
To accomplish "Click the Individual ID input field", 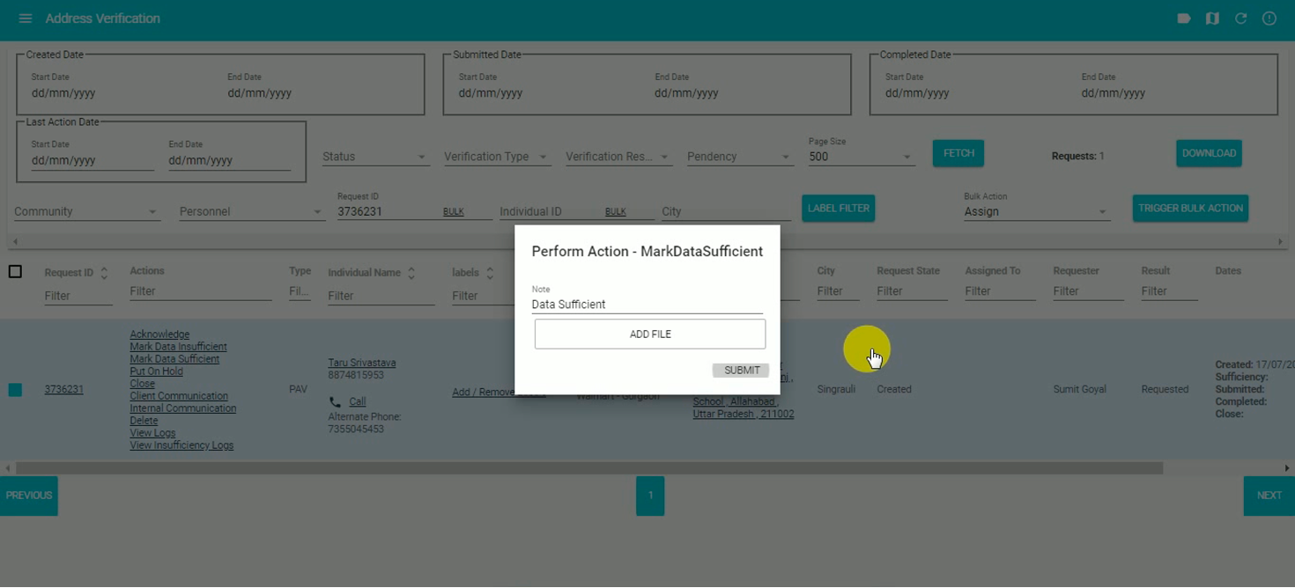I will tap(550, 212).
